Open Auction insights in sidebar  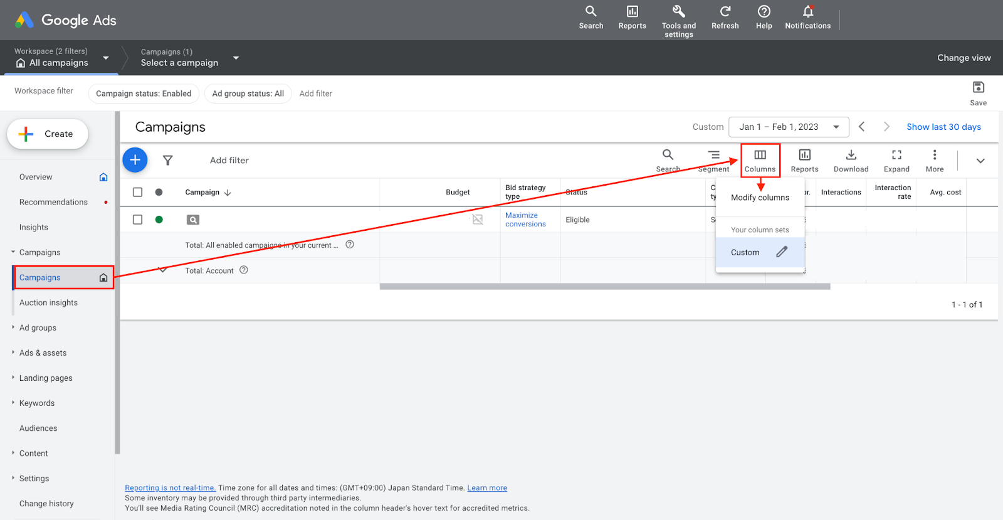coord(48,302)
